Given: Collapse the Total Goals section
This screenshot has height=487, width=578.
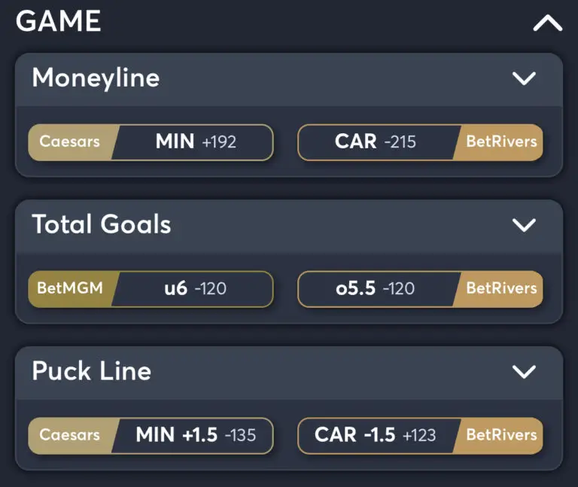Looking at the screenshot, I should pos(523,224).
